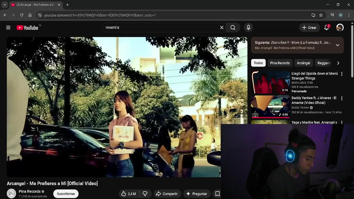Open tab search dropdown arrow
This screenshot has height=199, width=354.
click(5, 5)
